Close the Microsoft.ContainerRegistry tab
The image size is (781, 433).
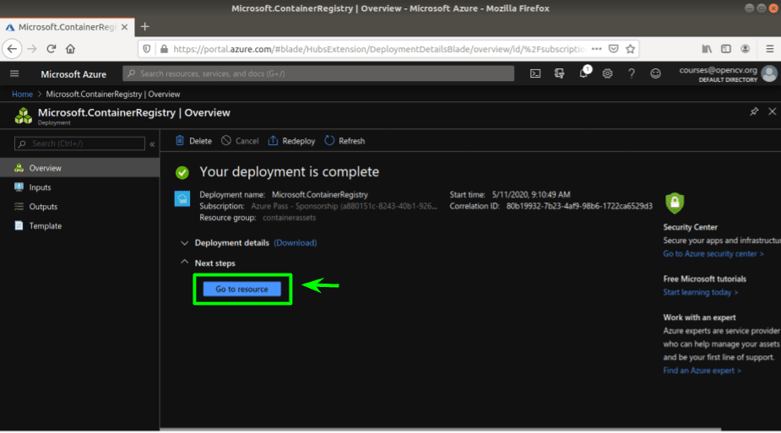(124, 27)
